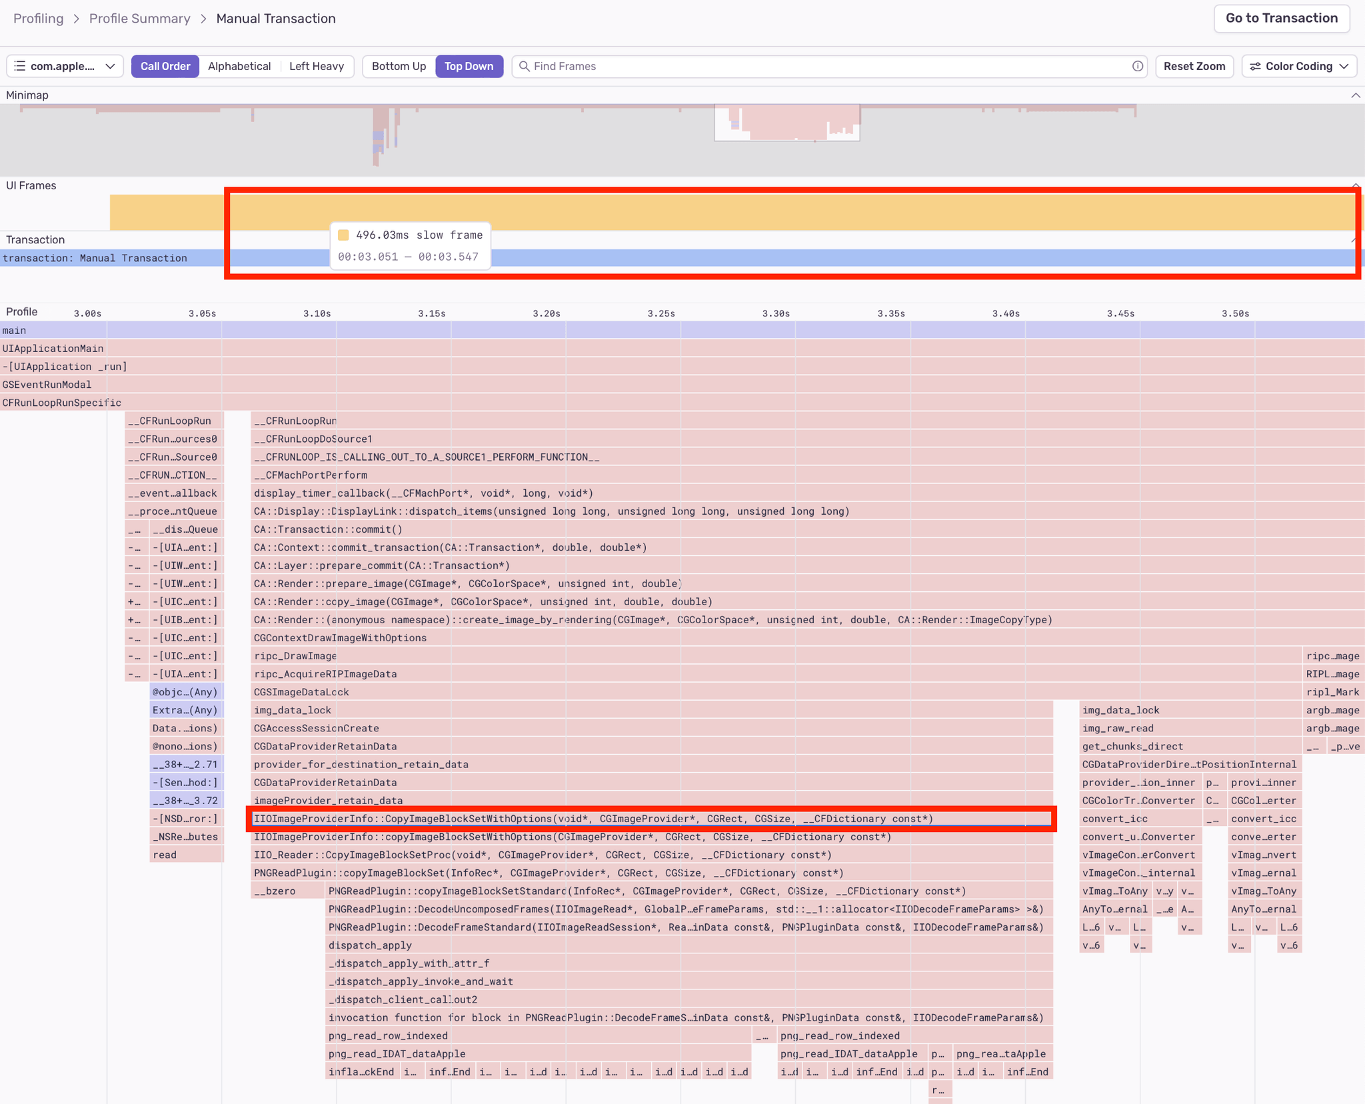Open the Color Coding dropdown
Image resolution: width=1365 pixels, height=1104 pixels.
1297,66
